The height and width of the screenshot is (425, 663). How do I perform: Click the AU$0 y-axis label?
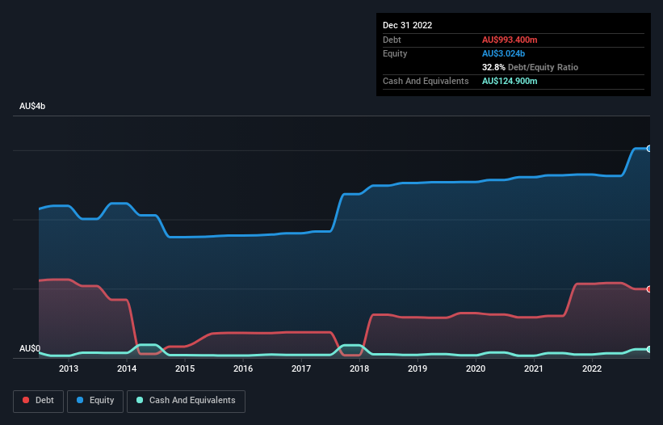click(30, 348)
